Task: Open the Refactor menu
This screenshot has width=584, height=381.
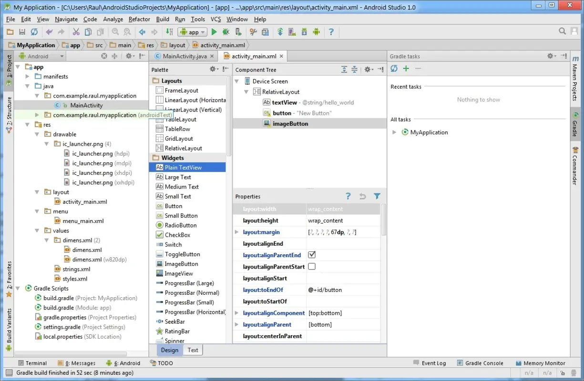Action: [139, 19]
